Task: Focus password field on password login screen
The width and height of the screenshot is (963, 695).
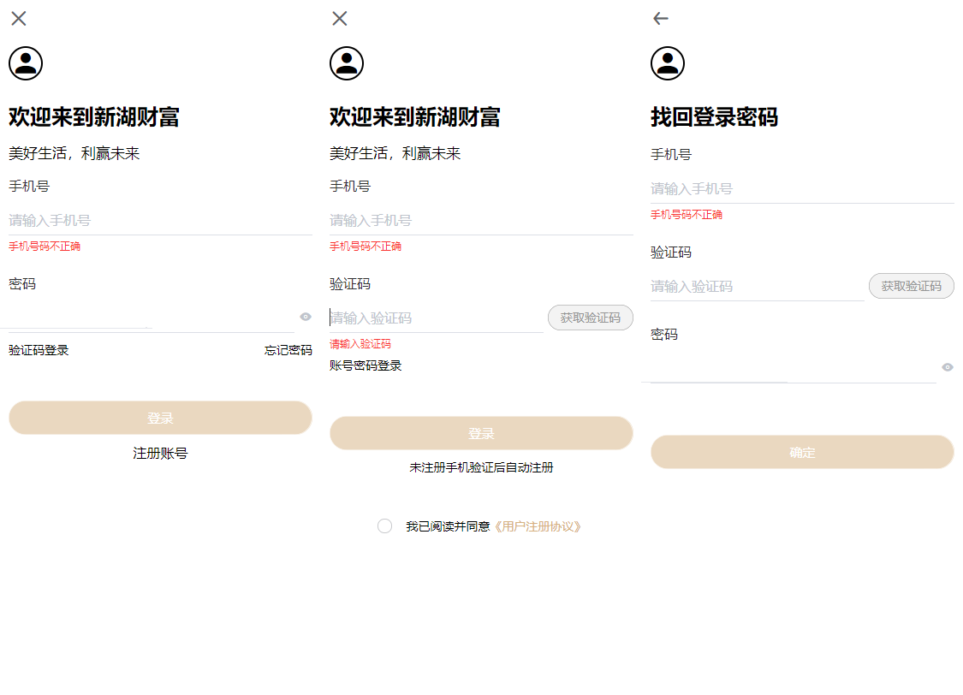Action: (x=152, y=317)
